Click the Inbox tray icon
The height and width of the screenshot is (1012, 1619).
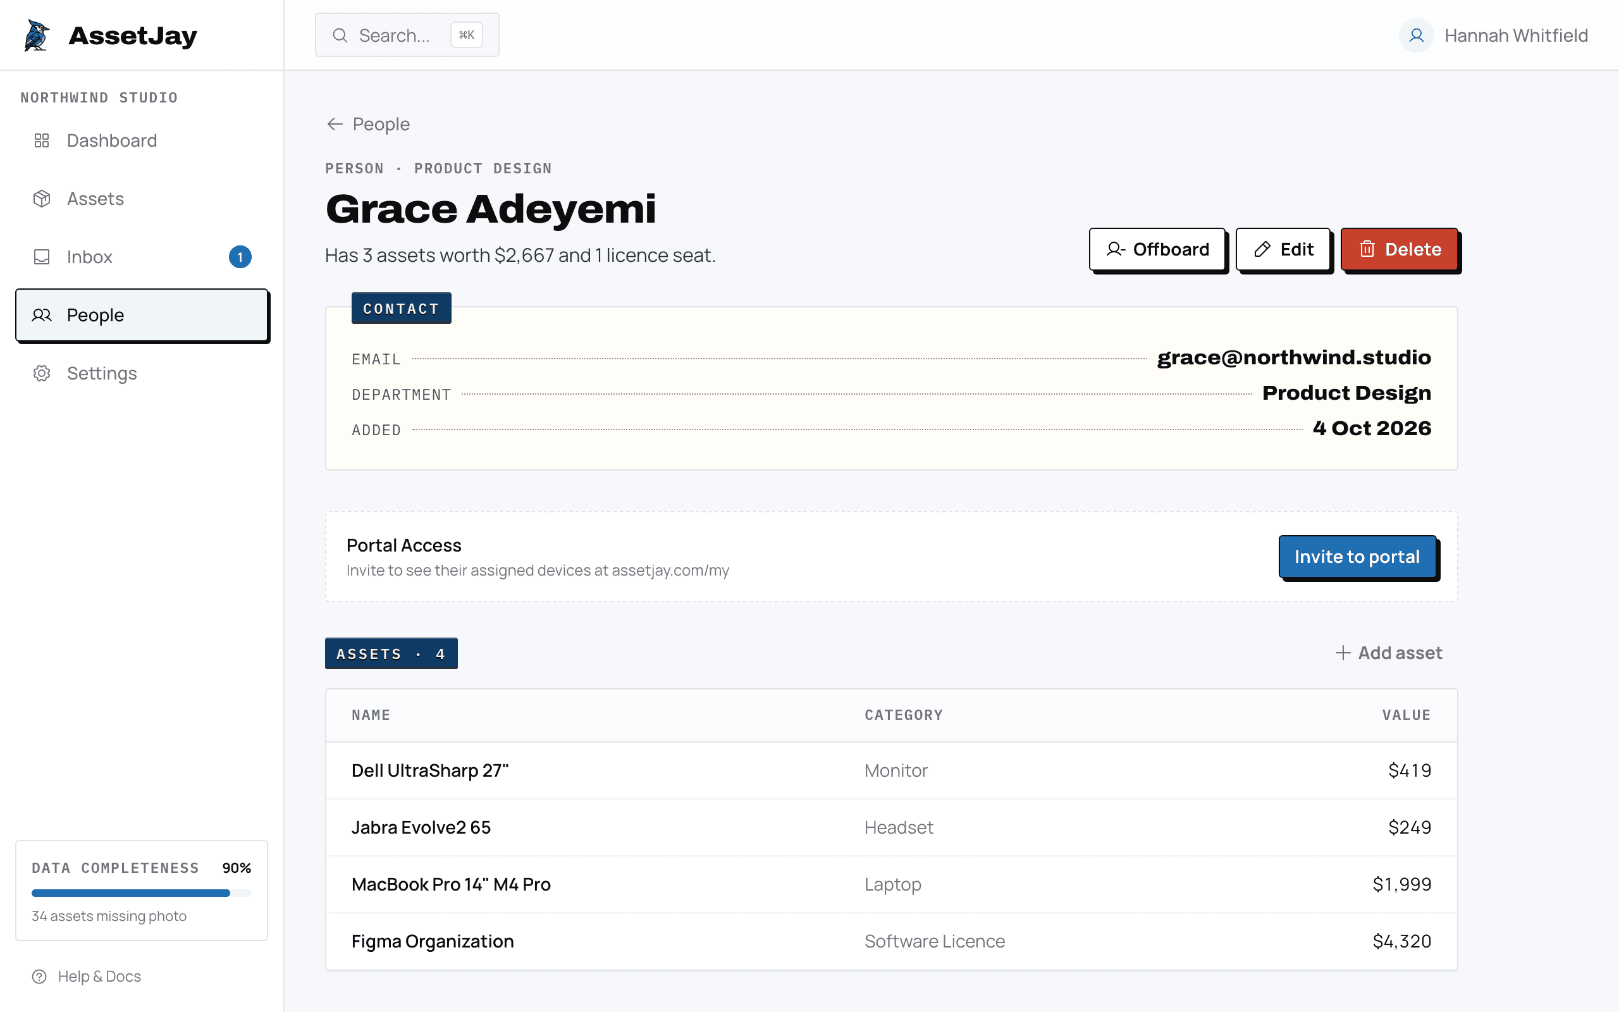(42, 257)
